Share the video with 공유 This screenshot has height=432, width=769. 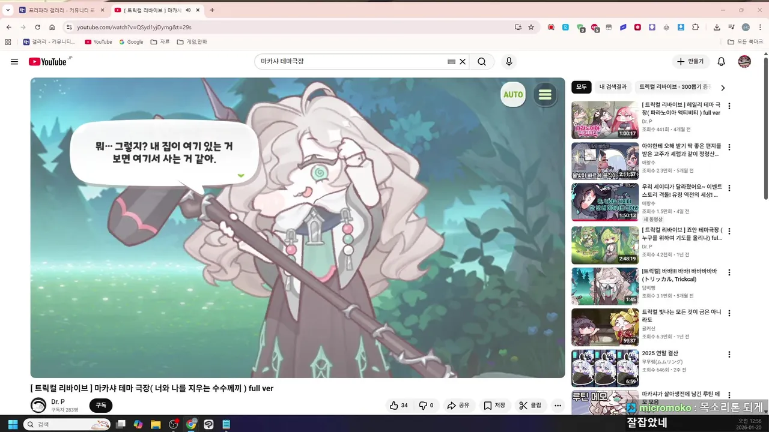coord(458,406)
